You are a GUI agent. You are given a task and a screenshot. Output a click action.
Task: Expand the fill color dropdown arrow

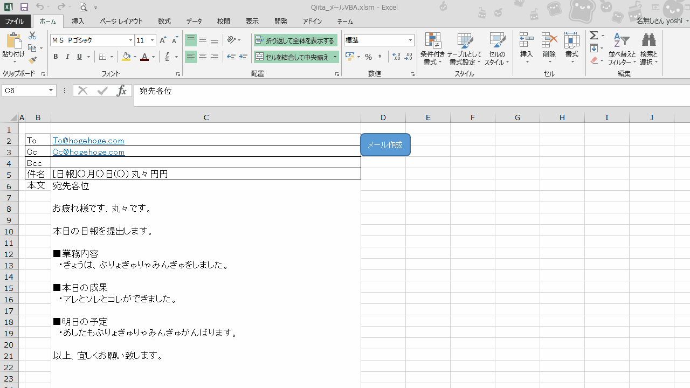[134, 57]
